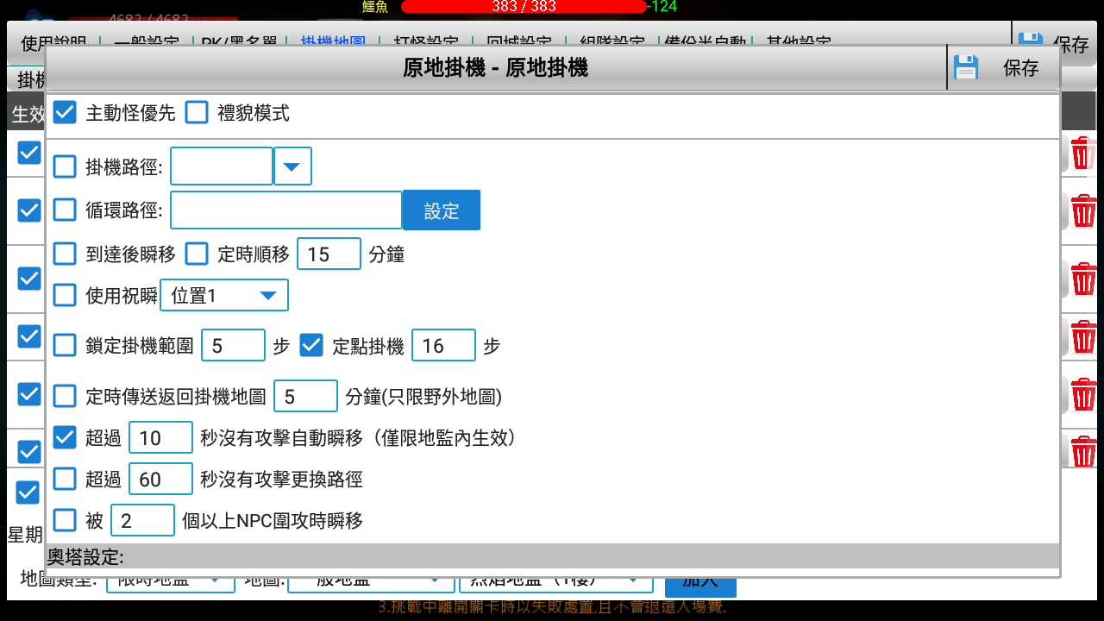The height and width of the screenshot is (621, 1104).
Task: Click the NPC count field showing 2
Action: pyautogui.click(x=143, y=520)
